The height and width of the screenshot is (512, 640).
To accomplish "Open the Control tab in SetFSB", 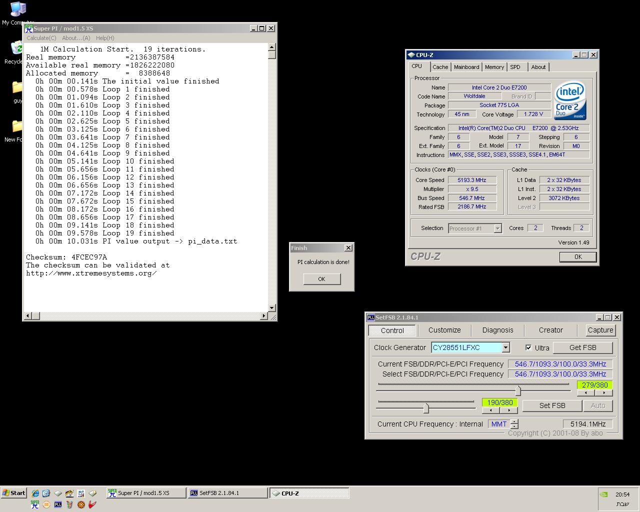I will 392,330.
